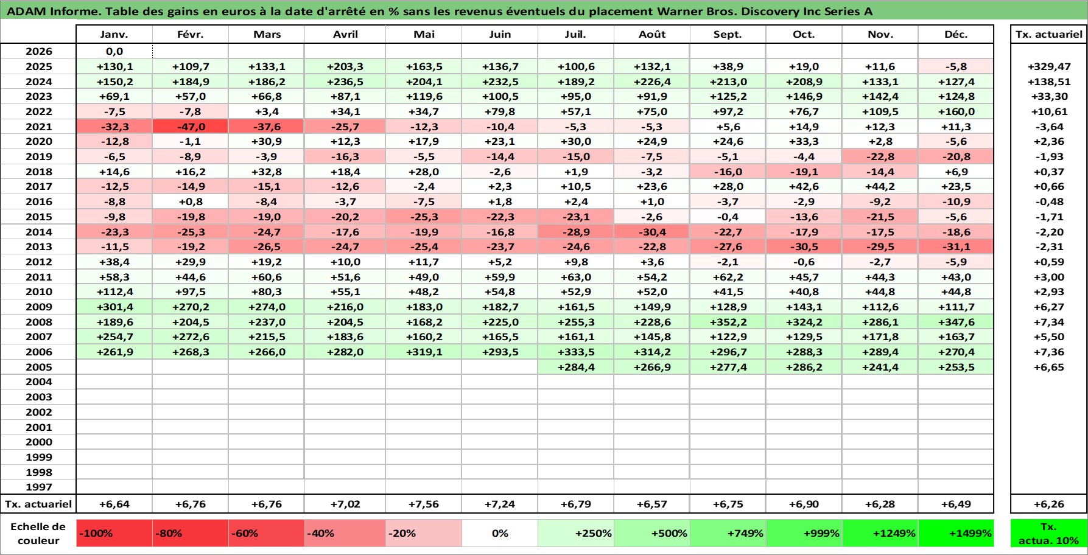The image size is (1088, 555).
Task: Click the 2005 year row label
Action: coord(38,367)
